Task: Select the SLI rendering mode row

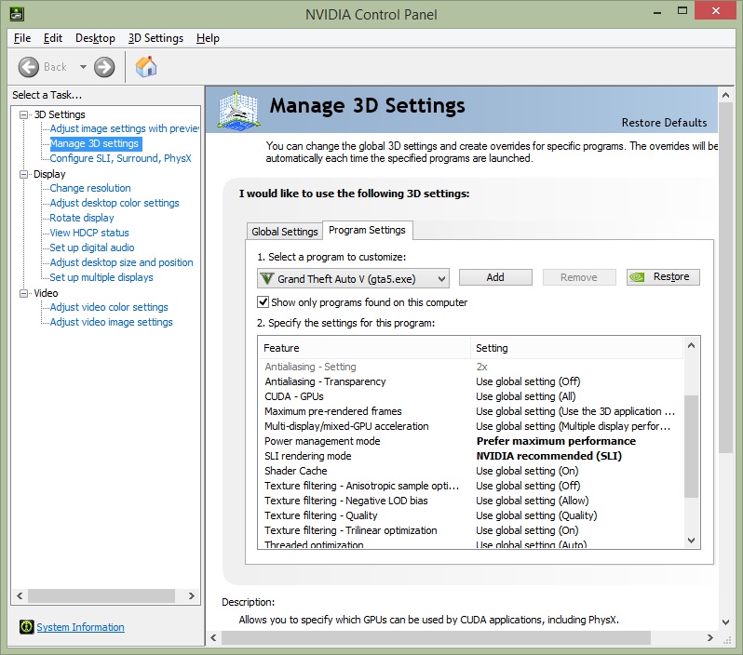Action: click(471, 456)
